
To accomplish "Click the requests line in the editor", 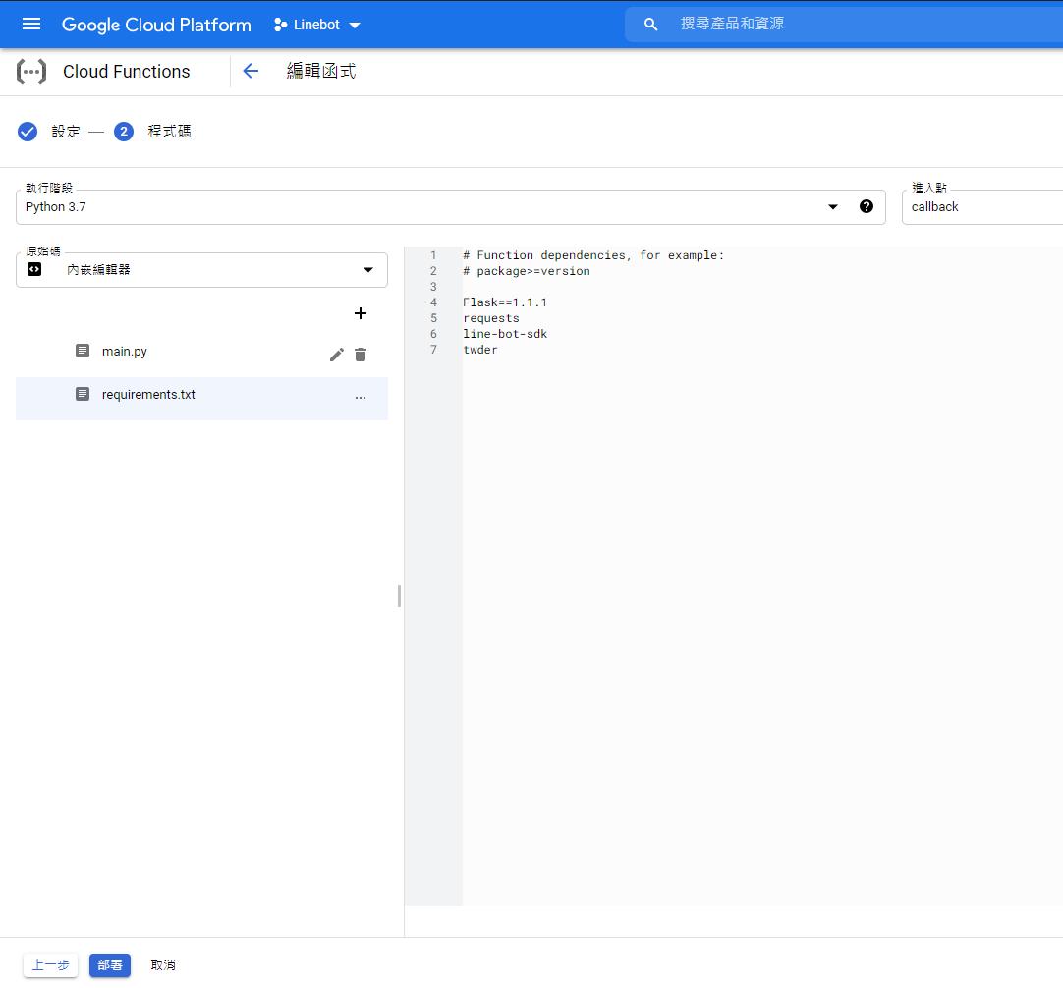I will coord(491,318).
